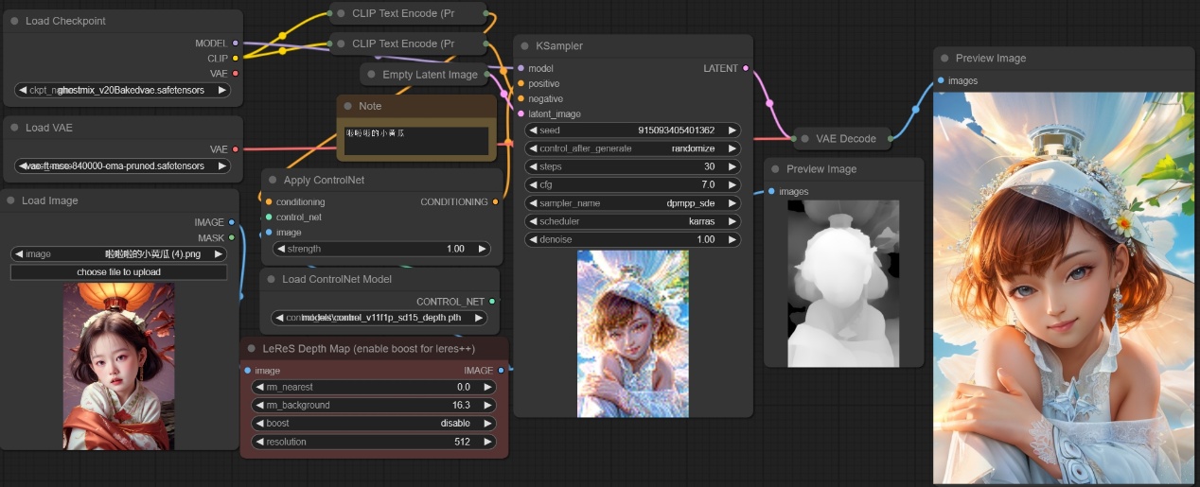Click choose file to upload button
Screen dimensions: 1200x487
[x=119, y=272]
